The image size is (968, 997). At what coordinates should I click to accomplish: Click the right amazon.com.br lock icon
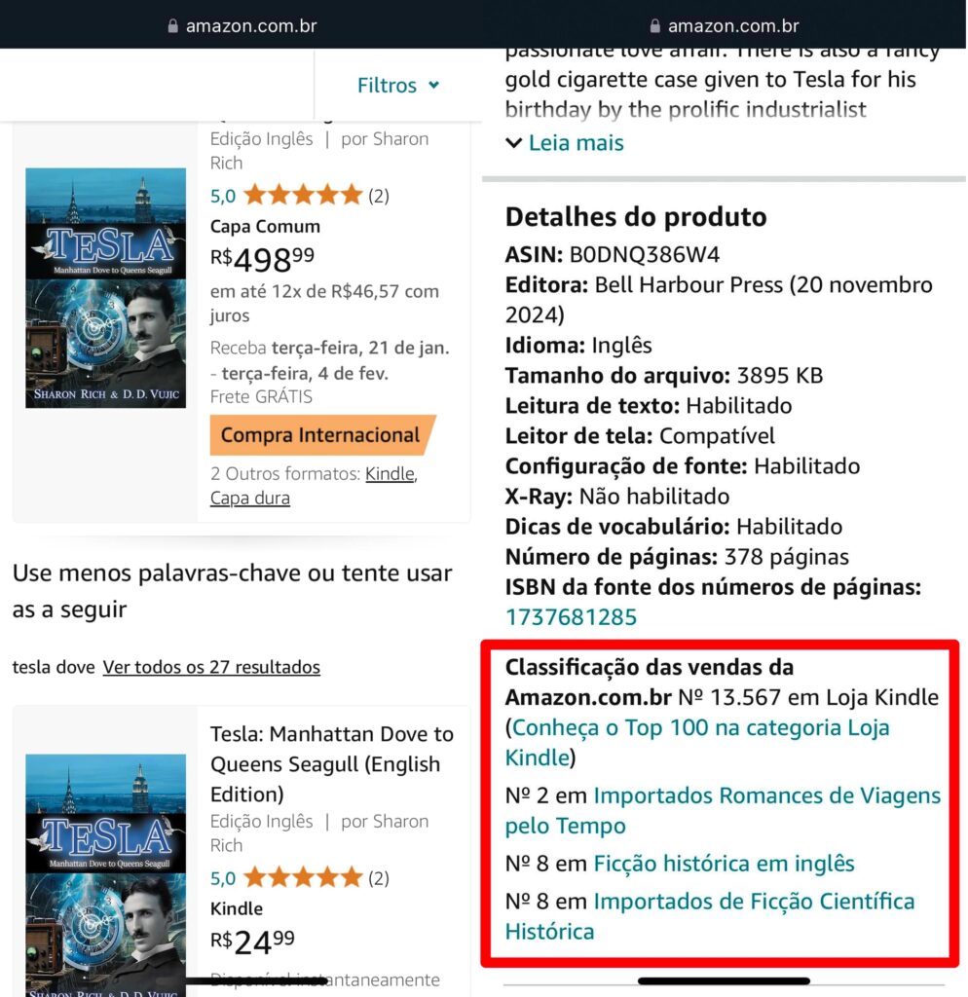pyautogui.click(x=655, y=26)
